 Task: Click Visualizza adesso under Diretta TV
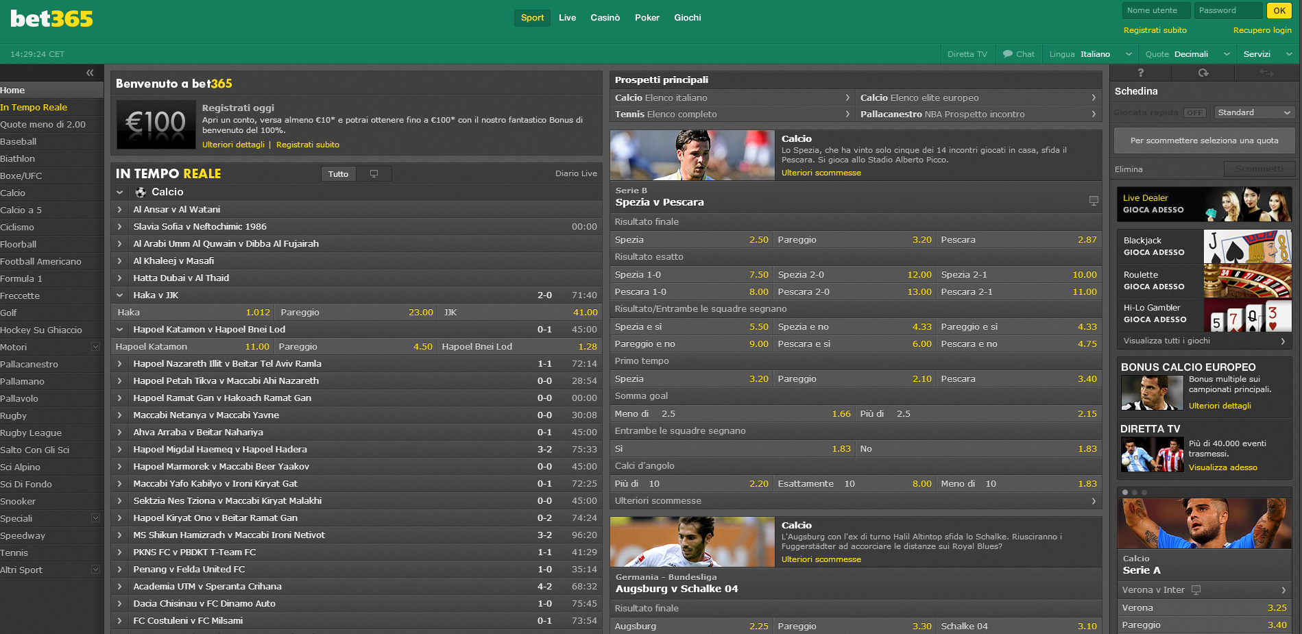[1222, 467]
